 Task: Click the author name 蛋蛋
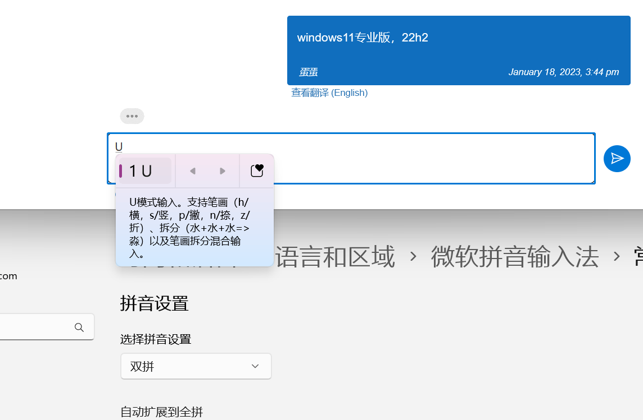point(309,72)
